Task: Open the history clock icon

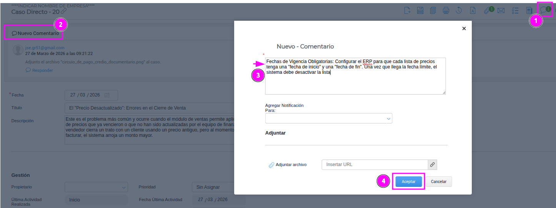Action: click(x=459, y=10)
